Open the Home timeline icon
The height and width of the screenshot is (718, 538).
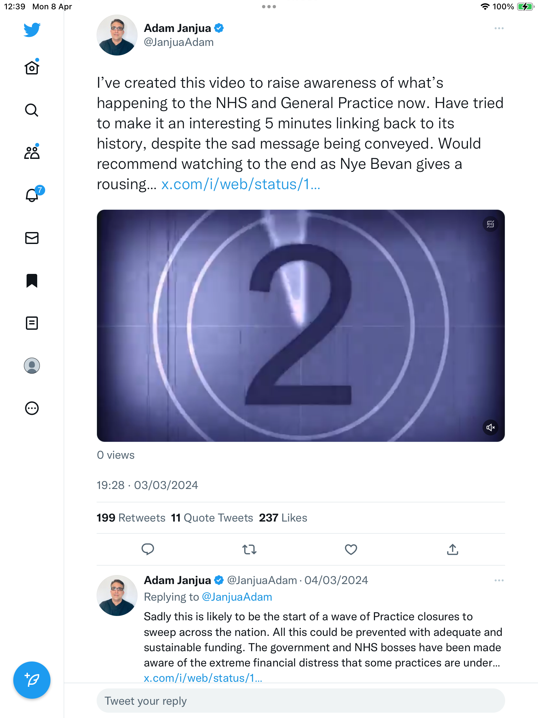[32, 67]
